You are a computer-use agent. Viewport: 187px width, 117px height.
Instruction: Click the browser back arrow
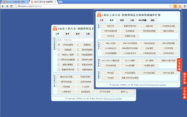(3, 6)
